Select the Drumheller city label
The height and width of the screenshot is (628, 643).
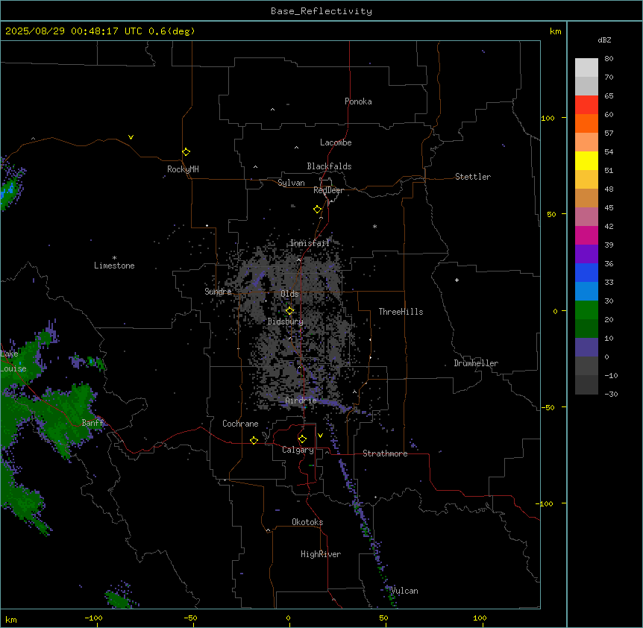click(476, 363)
